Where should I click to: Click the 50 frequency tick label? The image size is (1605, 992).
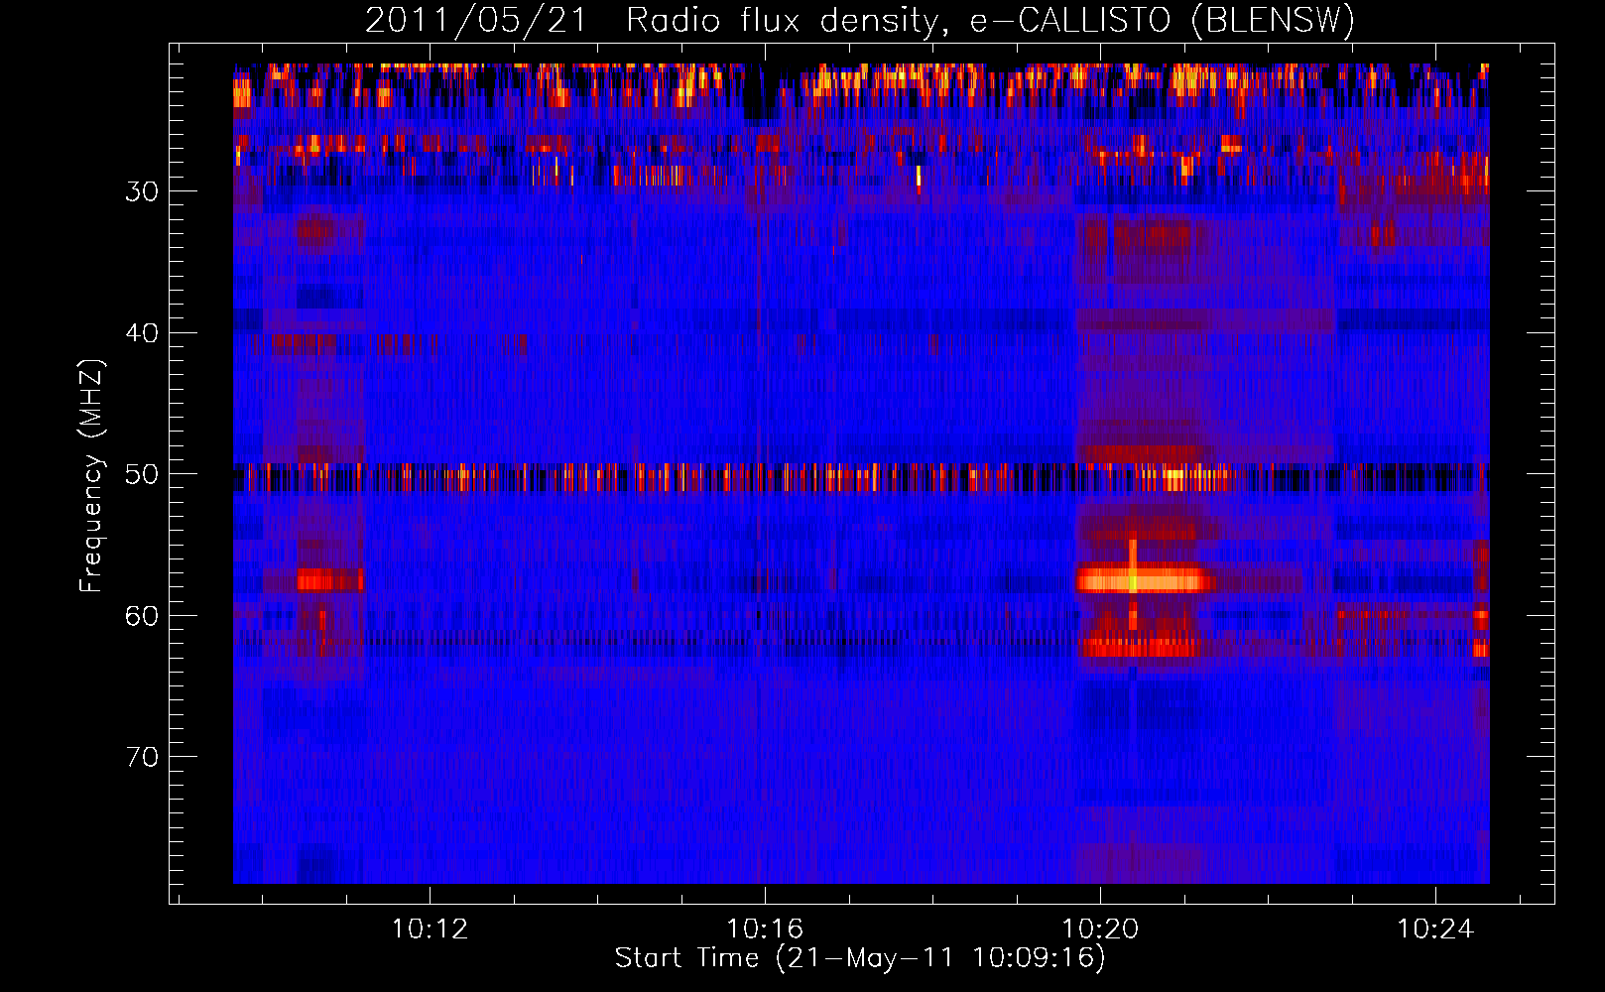(142, 474)
